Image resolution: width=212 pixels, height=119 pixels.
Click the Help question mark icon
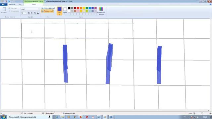tap(211, 4)
